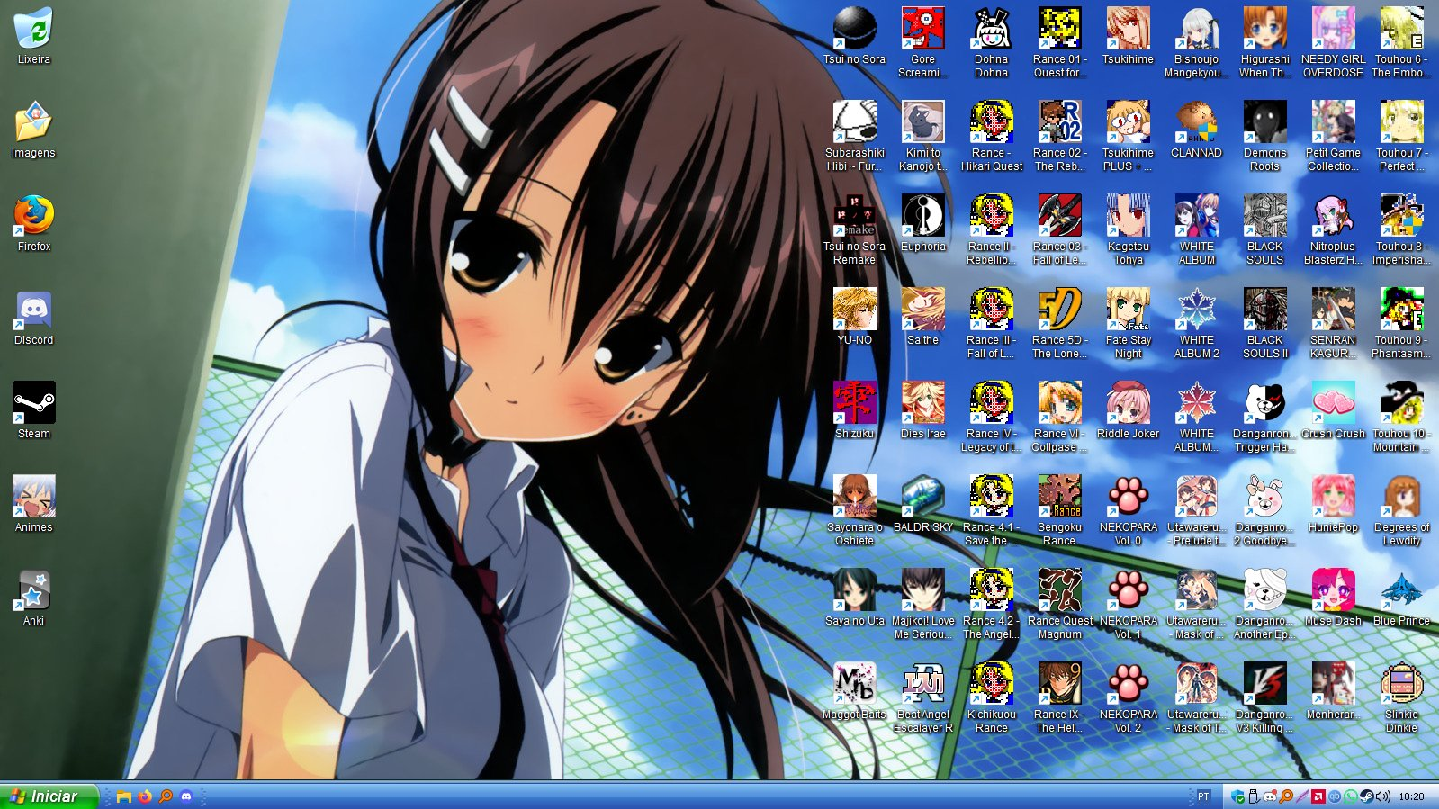Open the Animes desktop shortcut
Screen dimensions: 1439x809
click(x=33, y=500)
